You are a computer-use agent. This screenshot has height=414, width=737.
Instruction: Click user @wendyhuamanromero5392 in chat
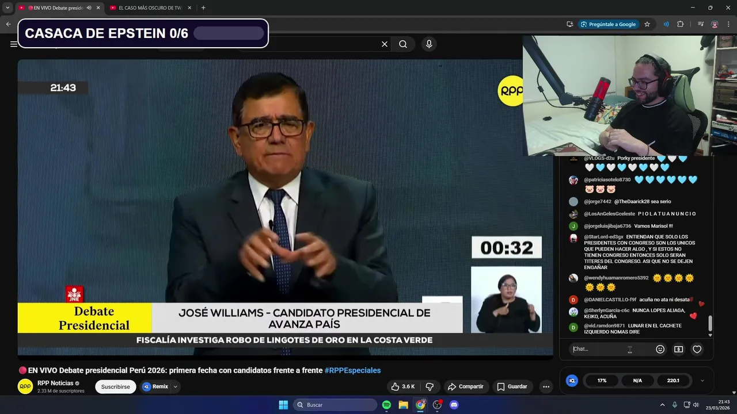(x=616, y=278)
